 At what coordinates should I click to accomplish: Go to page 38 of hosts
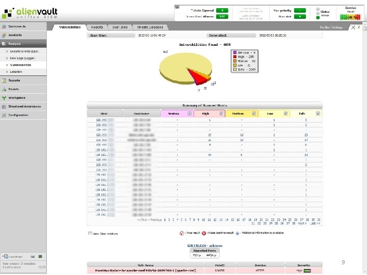pos(294,224)
